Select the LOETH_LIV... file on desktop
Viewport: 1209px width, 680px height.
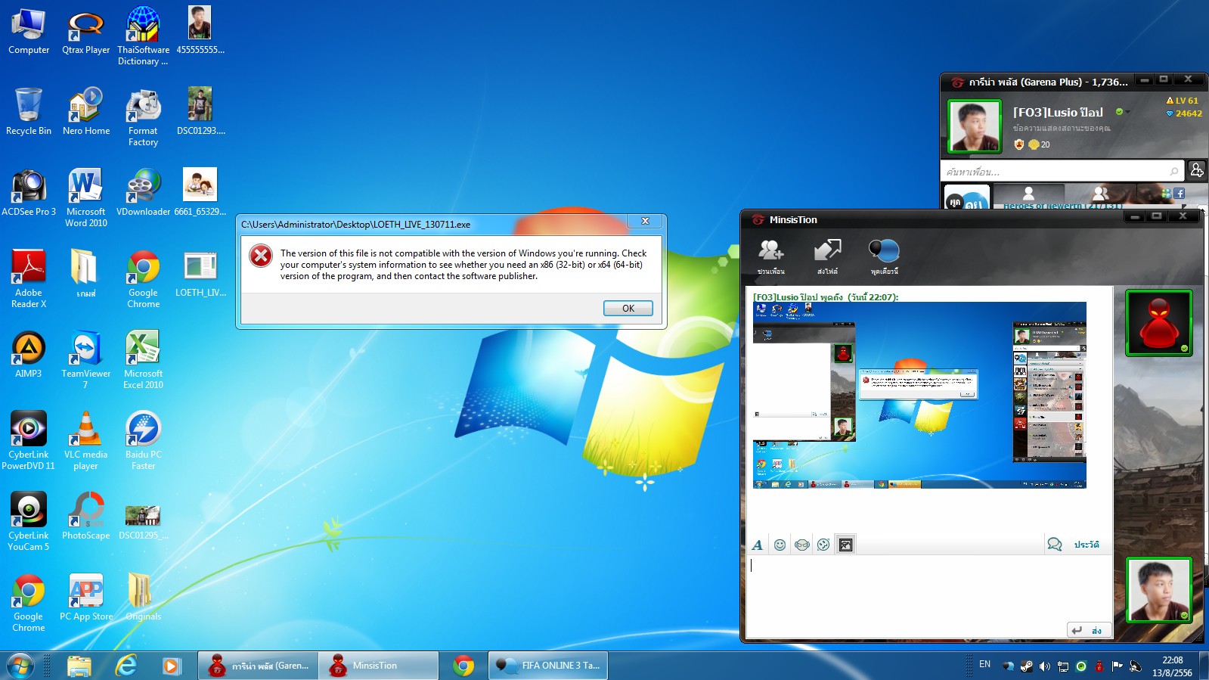(200, 274)
